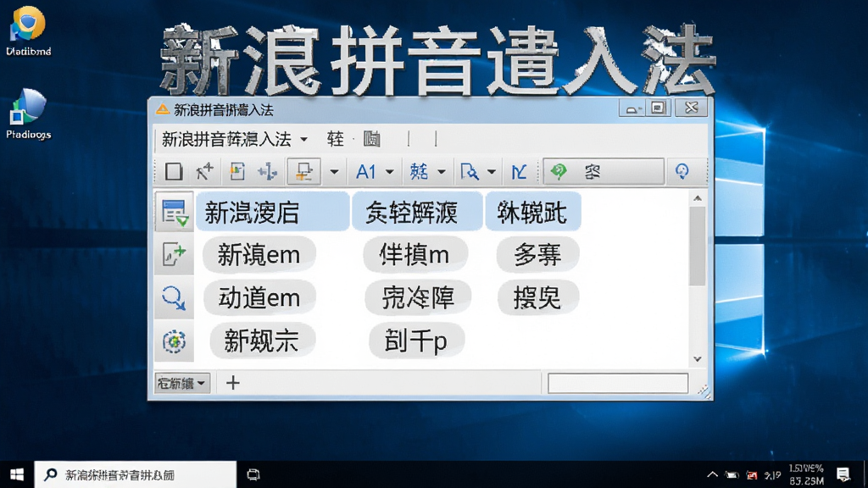Expand arrow after the 新浪拼音 menu title

pos(304,139)
